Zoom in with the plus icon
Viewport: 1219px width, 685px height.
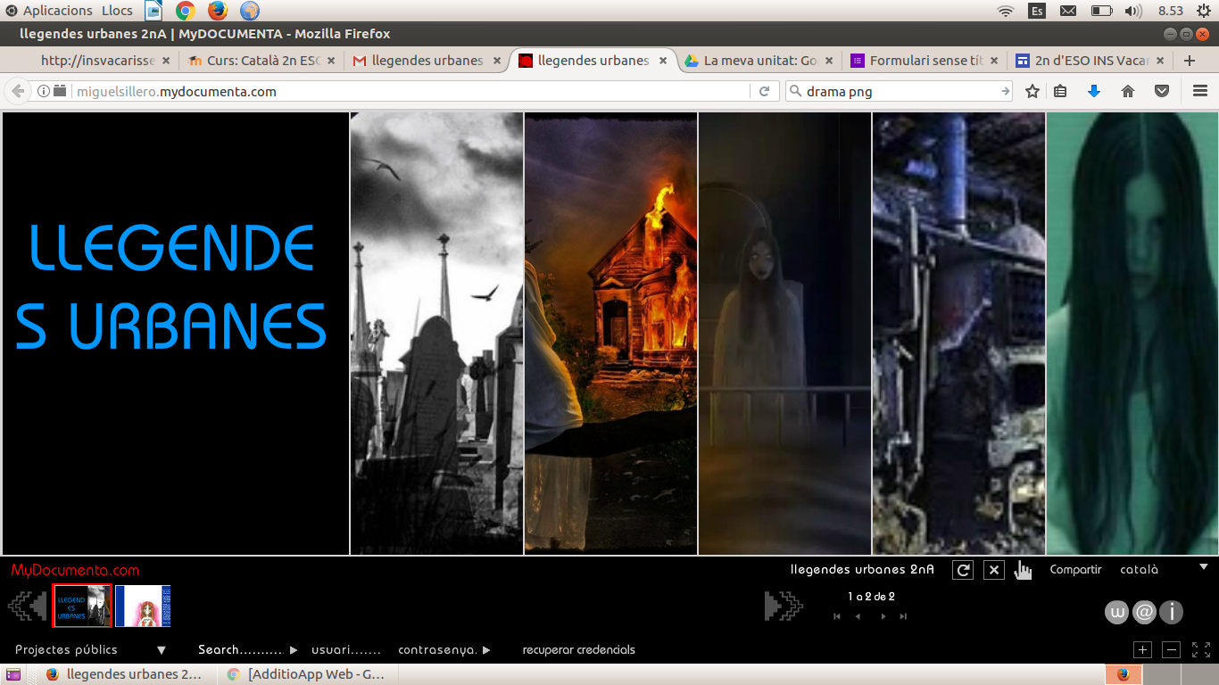pos(1143,650)
